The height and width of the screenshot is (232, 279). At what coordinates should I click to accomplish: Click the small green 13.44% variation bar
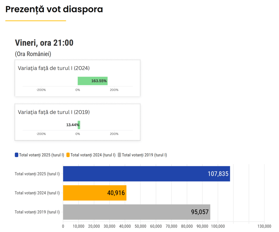tap(79, 125)
